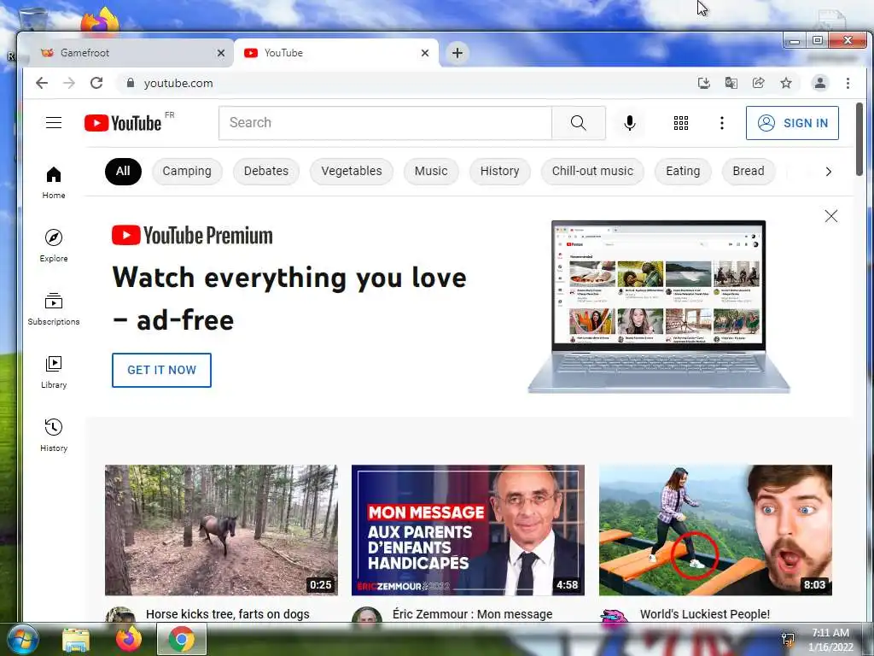Click Chrome taskbar button

[182, 639]
